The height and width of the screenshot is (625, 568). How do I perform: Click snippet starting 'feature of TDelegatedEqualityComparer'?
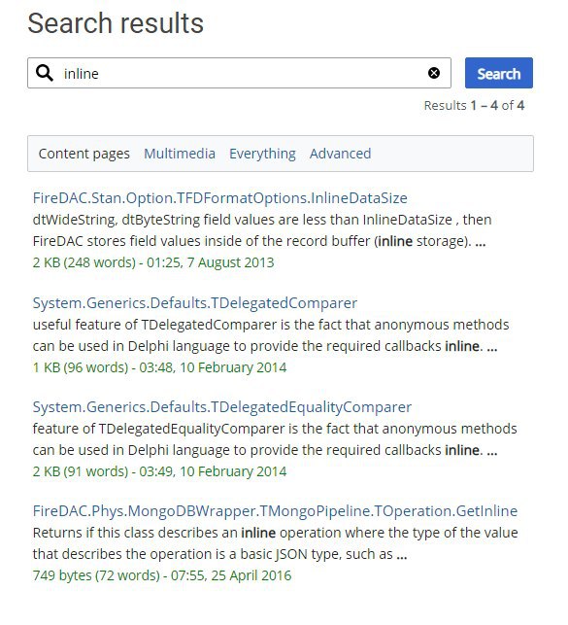[x=275, y=439]
